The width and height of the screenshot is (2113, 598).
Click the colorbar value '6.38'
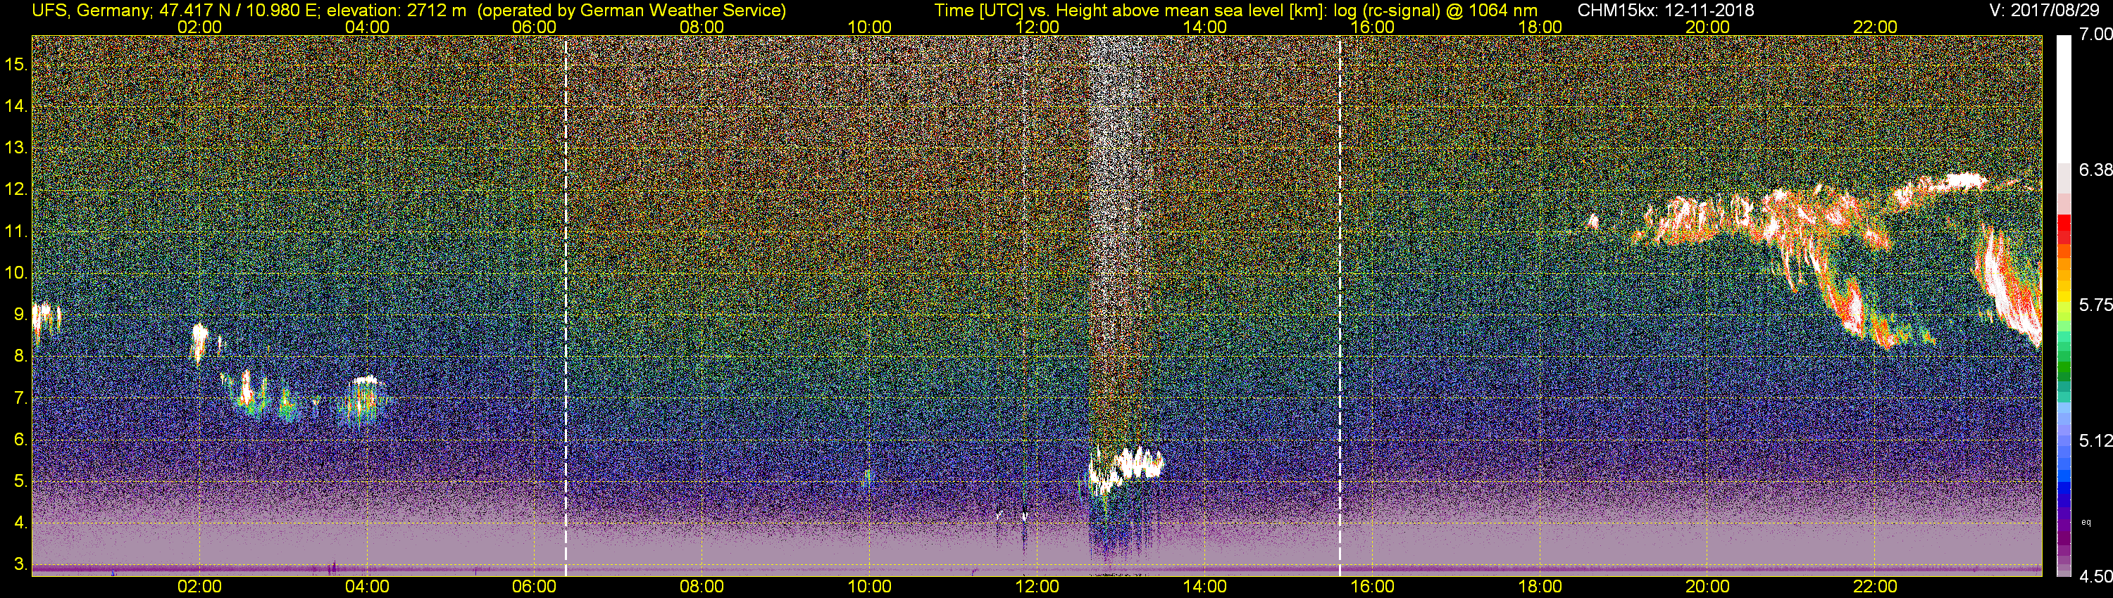tap(2096, 170)
